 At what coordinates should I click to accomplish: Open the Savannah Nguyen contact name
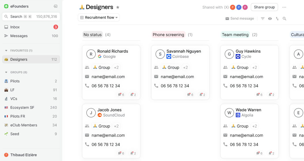point(184,51)
